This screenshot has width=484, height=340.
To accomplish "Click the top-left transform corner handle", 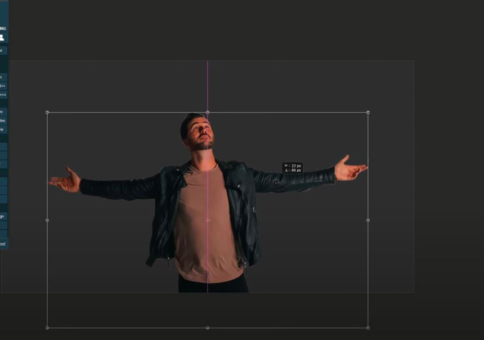I will click(47, 113).
